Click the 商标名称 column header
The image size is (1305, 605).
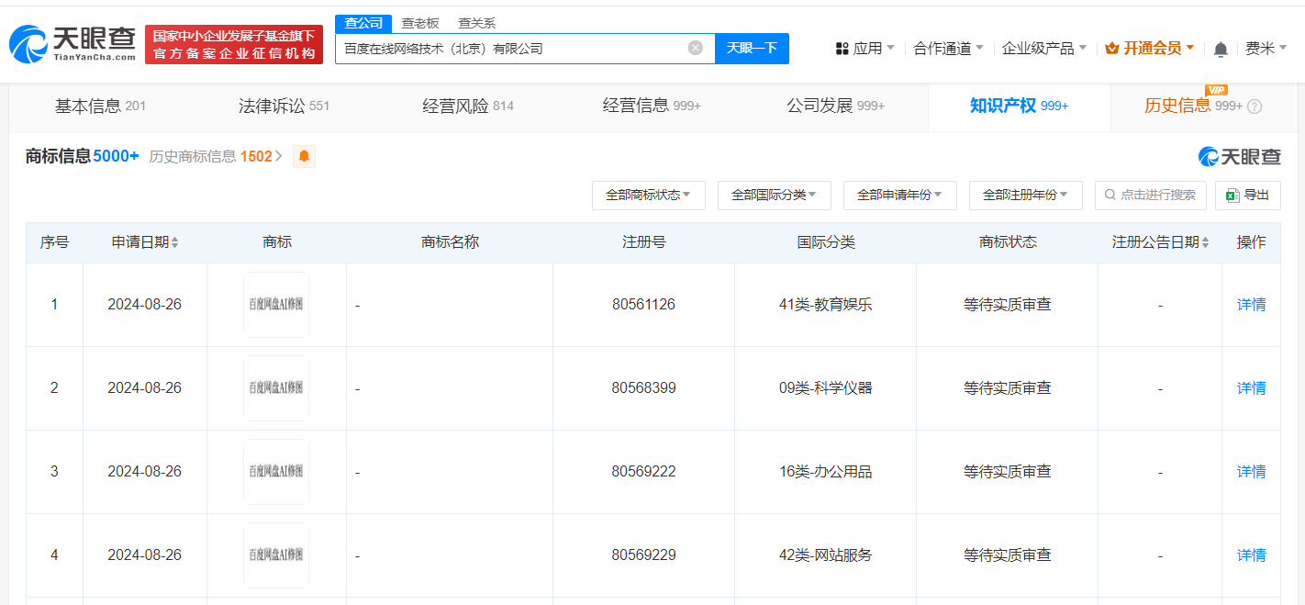click(x=450, y=242)
